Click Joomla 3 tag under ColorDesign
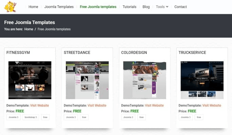Image resolution: width=232 pixels, height=135 pixels. (128, 117)
